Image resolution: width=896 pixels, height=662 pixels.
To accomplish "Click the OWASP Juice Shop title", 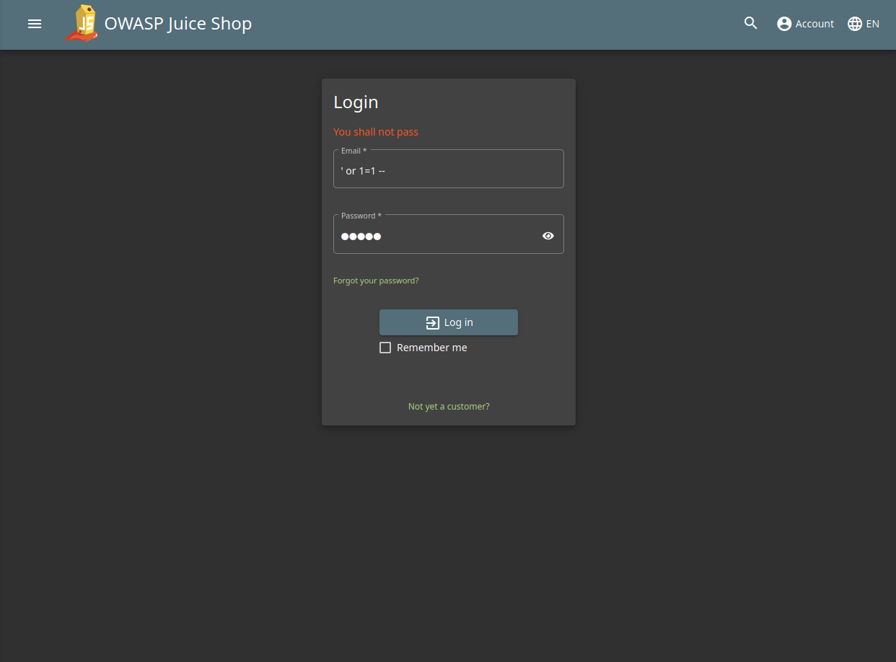I will (x=178, y=24).
